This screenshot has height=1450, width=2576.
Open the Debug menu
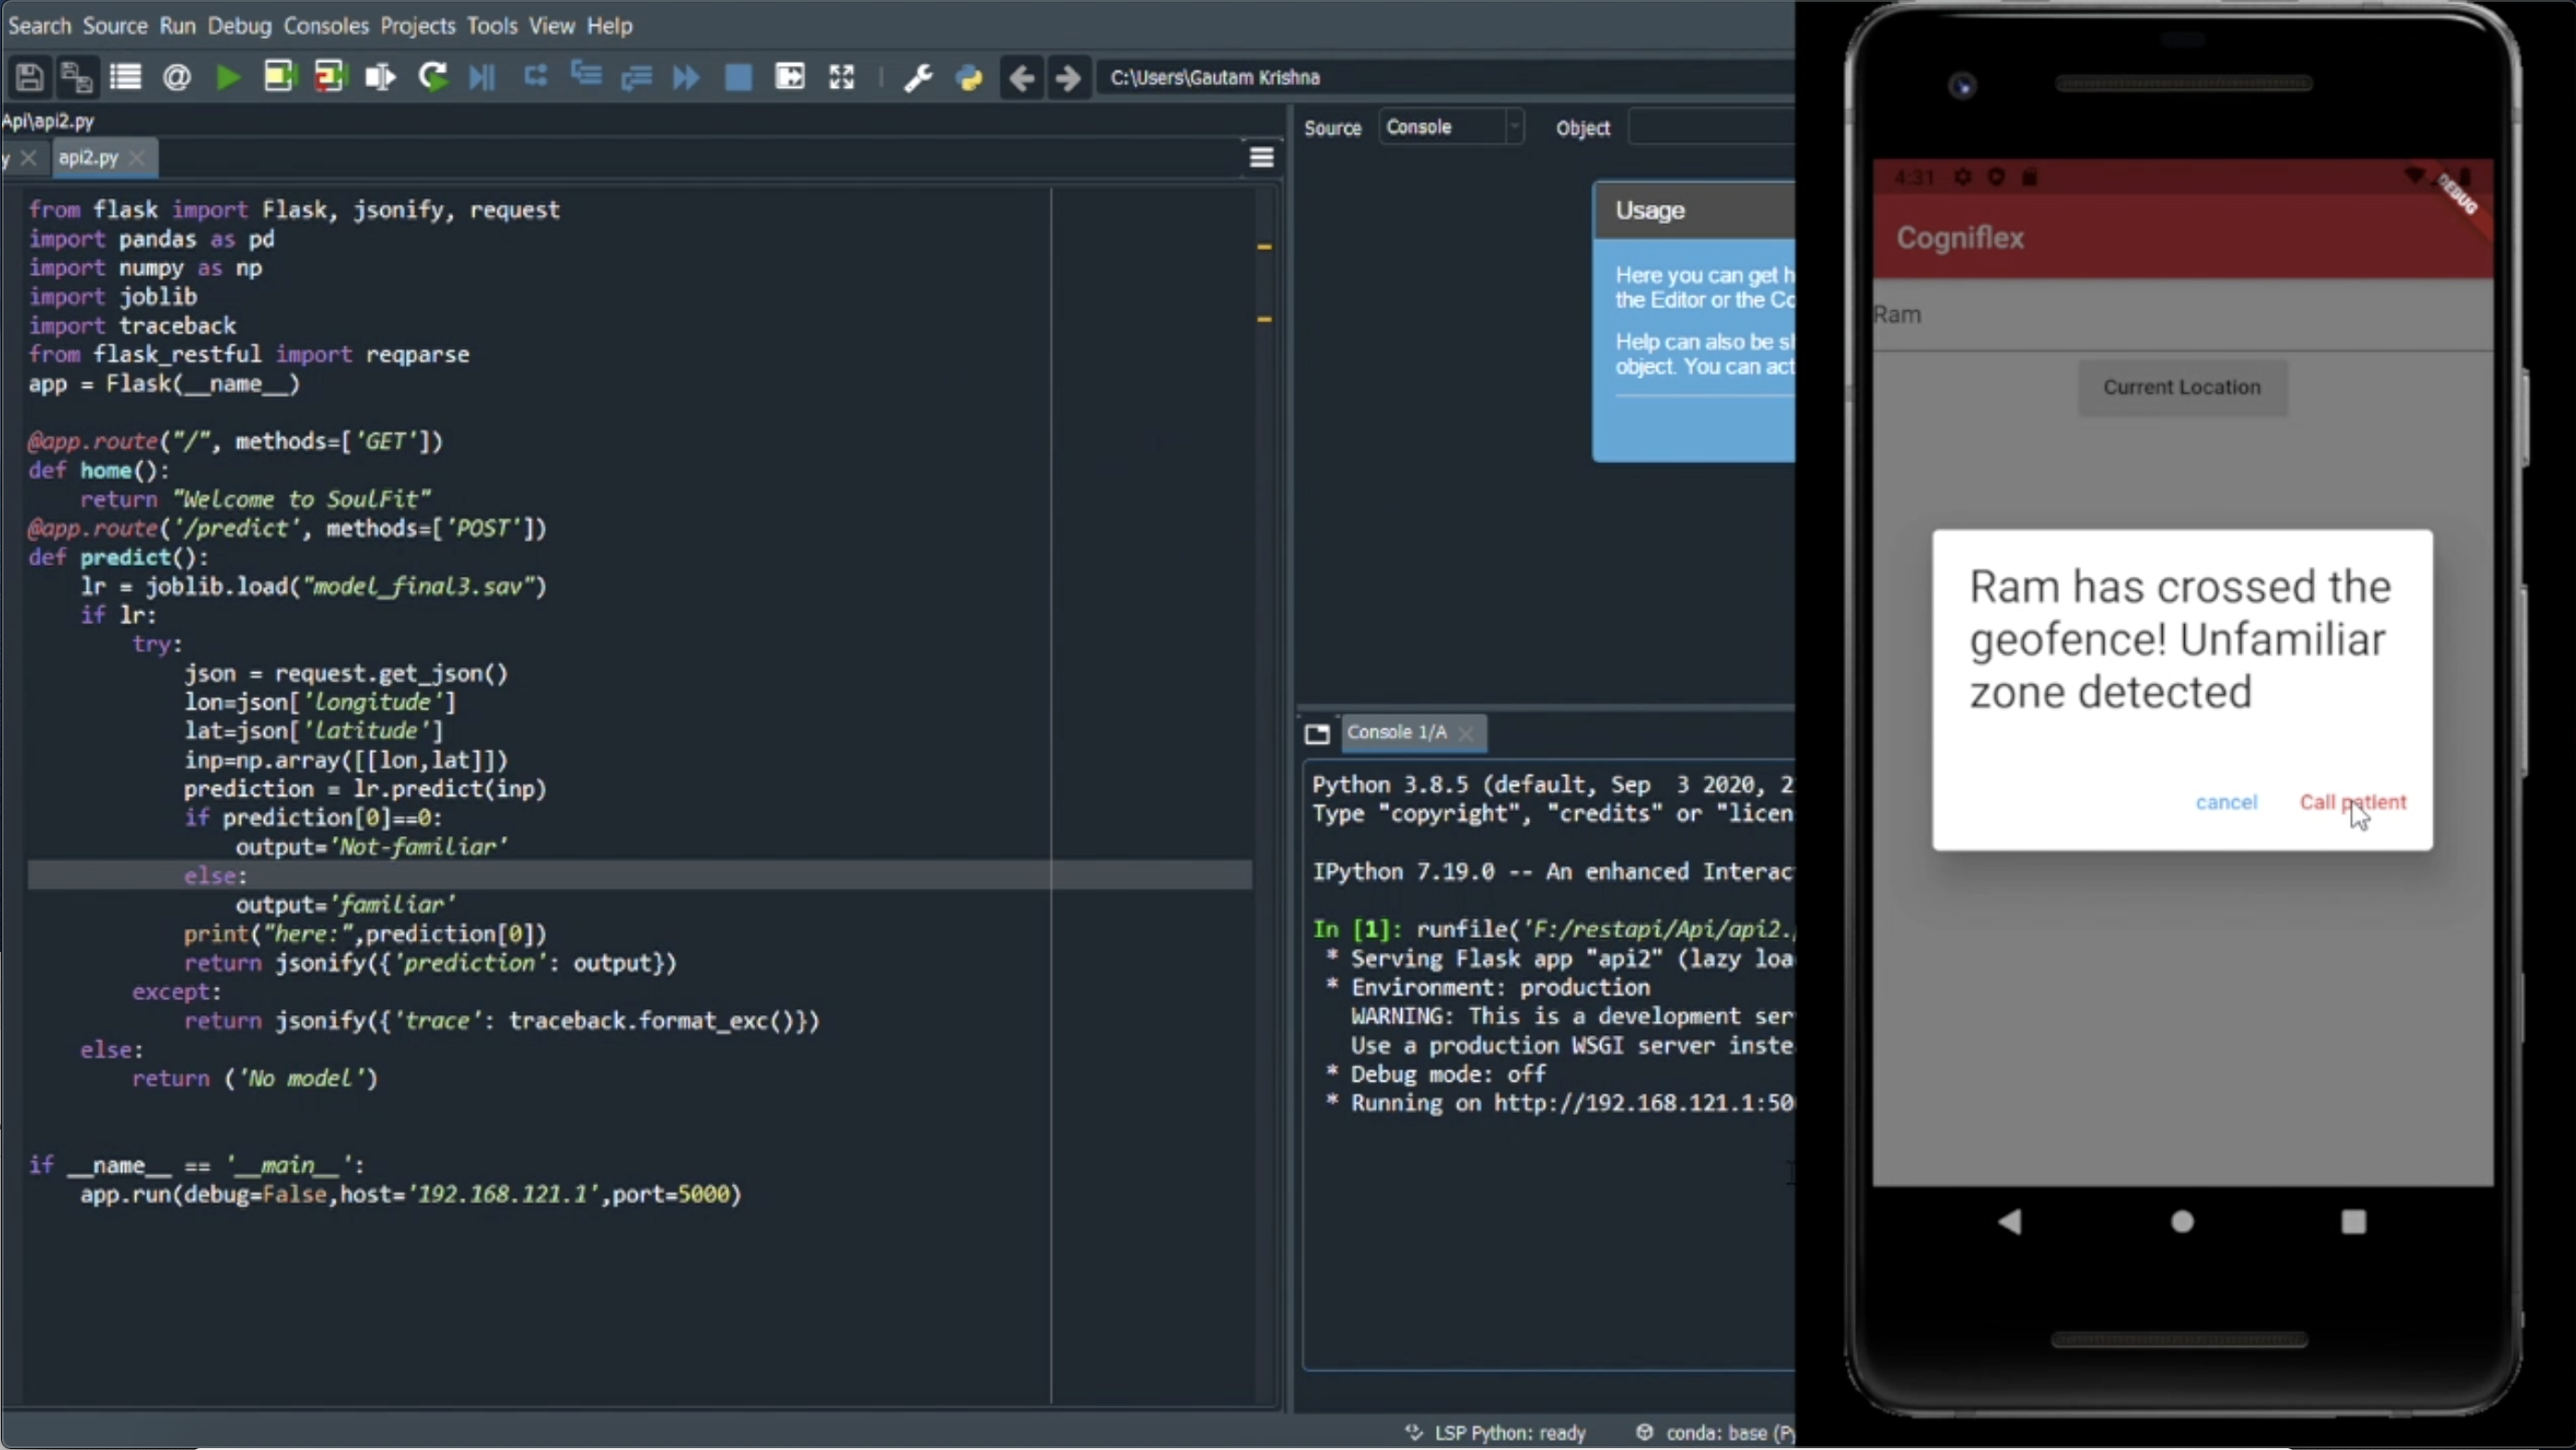pyautogui.click(x=239, y=25)
